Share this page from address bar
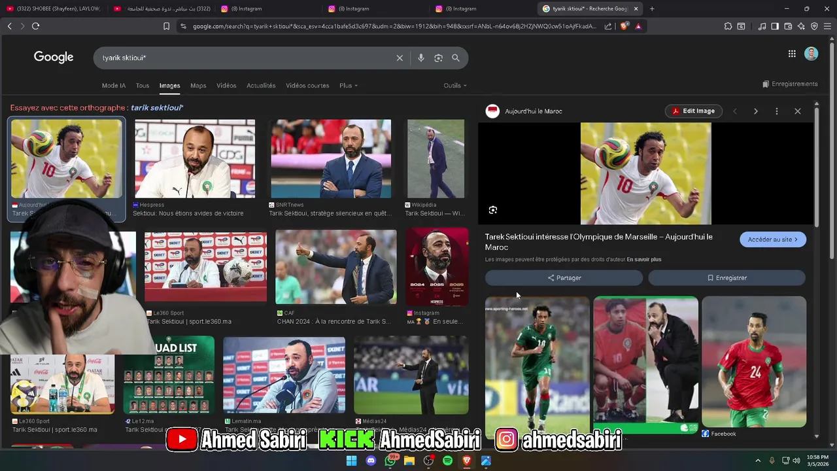The image size is (837, 471). [x=608, y=26]
